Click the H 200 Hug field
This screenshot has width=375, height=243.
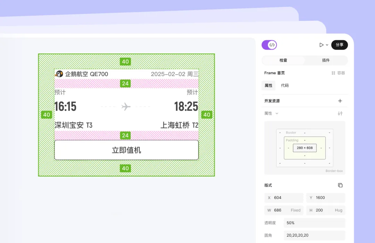(326, 210)
